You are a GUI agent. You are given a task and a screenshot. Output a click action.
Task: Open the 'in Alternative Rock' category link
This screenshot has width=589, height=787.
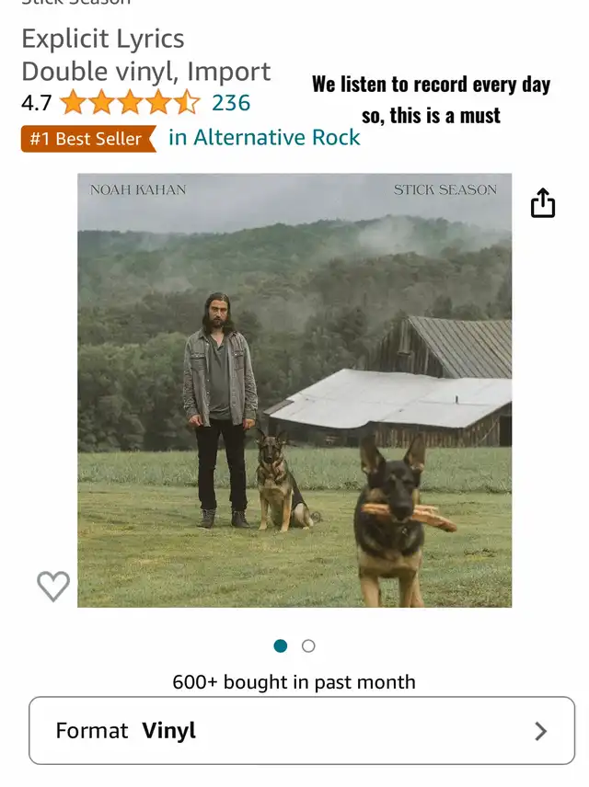(x=264, y=138)
